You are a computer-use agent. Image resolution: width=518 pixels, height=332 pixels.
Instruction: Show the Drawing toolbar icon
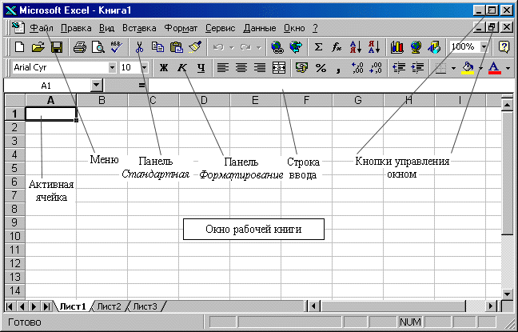point(434,47)
